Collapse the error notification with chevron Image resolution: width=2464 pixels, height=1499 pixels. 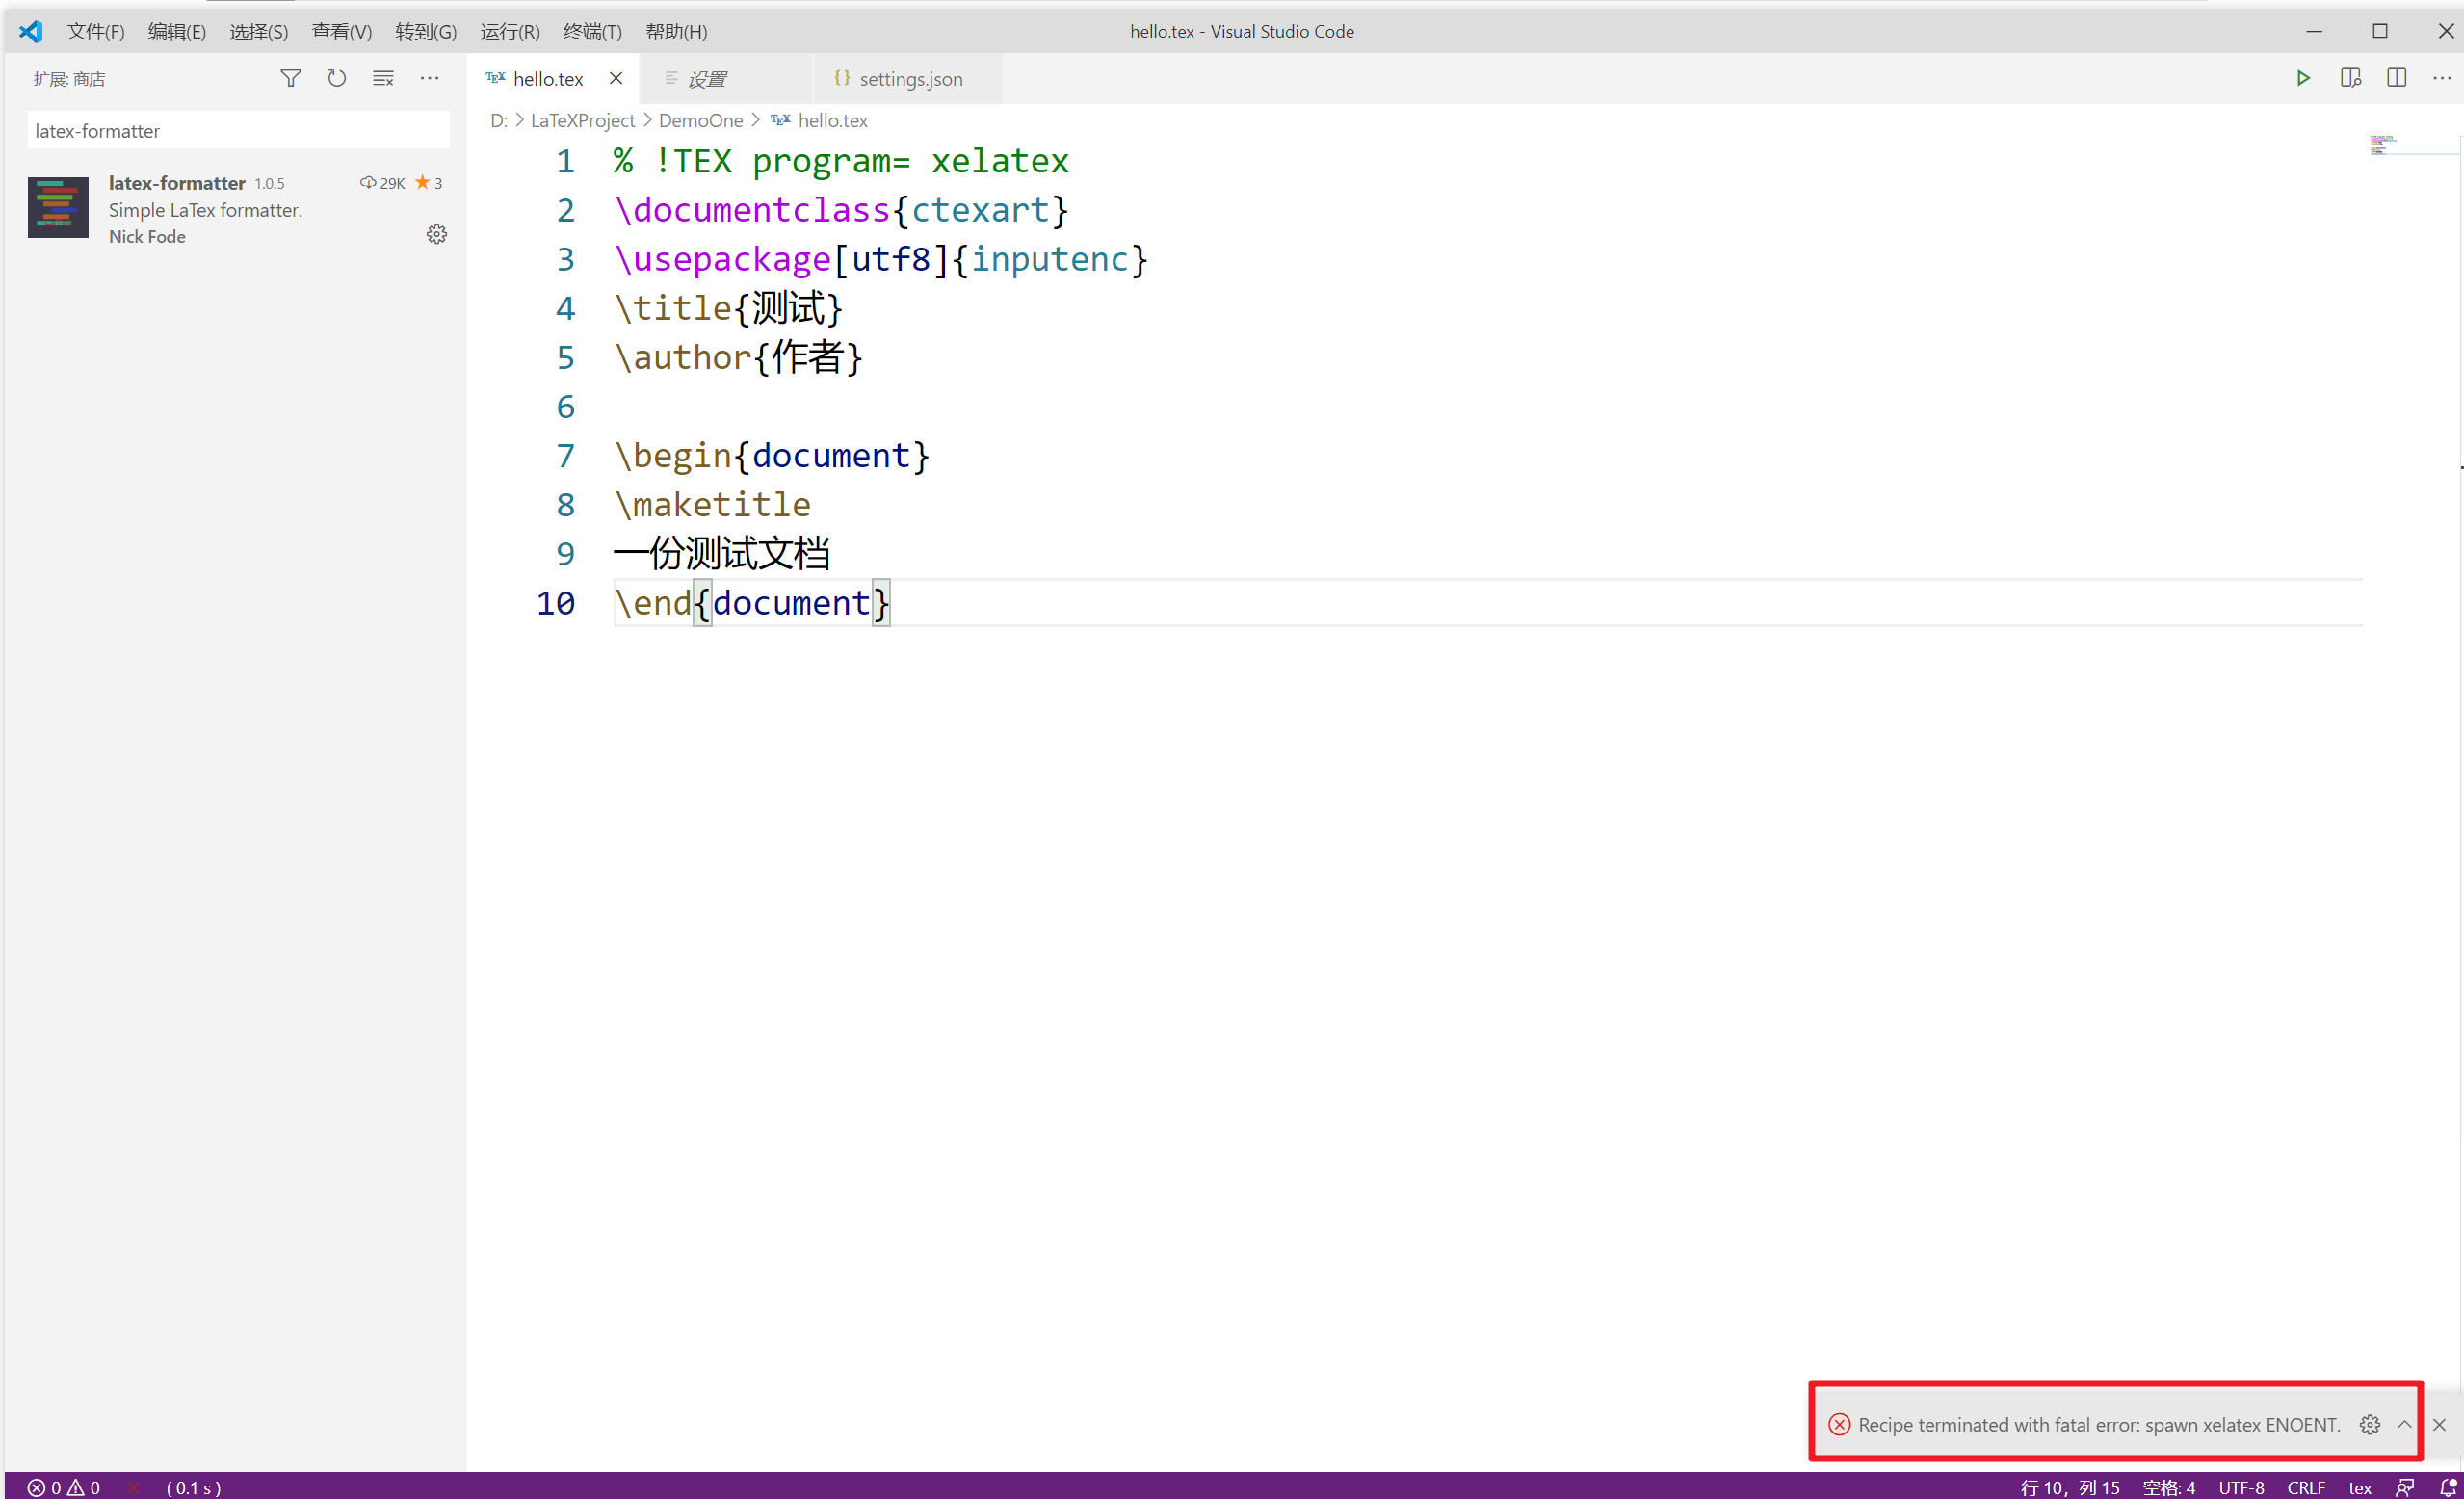tap(2404, 1424)
